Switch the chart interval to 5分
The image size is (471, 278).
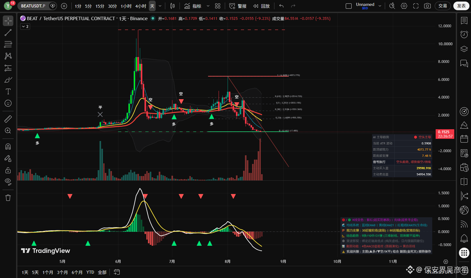(88, 6)
